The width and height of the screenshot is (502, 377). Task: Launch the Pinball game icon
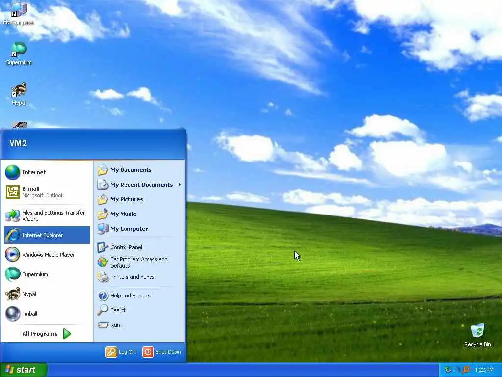(x=12, y=314)
